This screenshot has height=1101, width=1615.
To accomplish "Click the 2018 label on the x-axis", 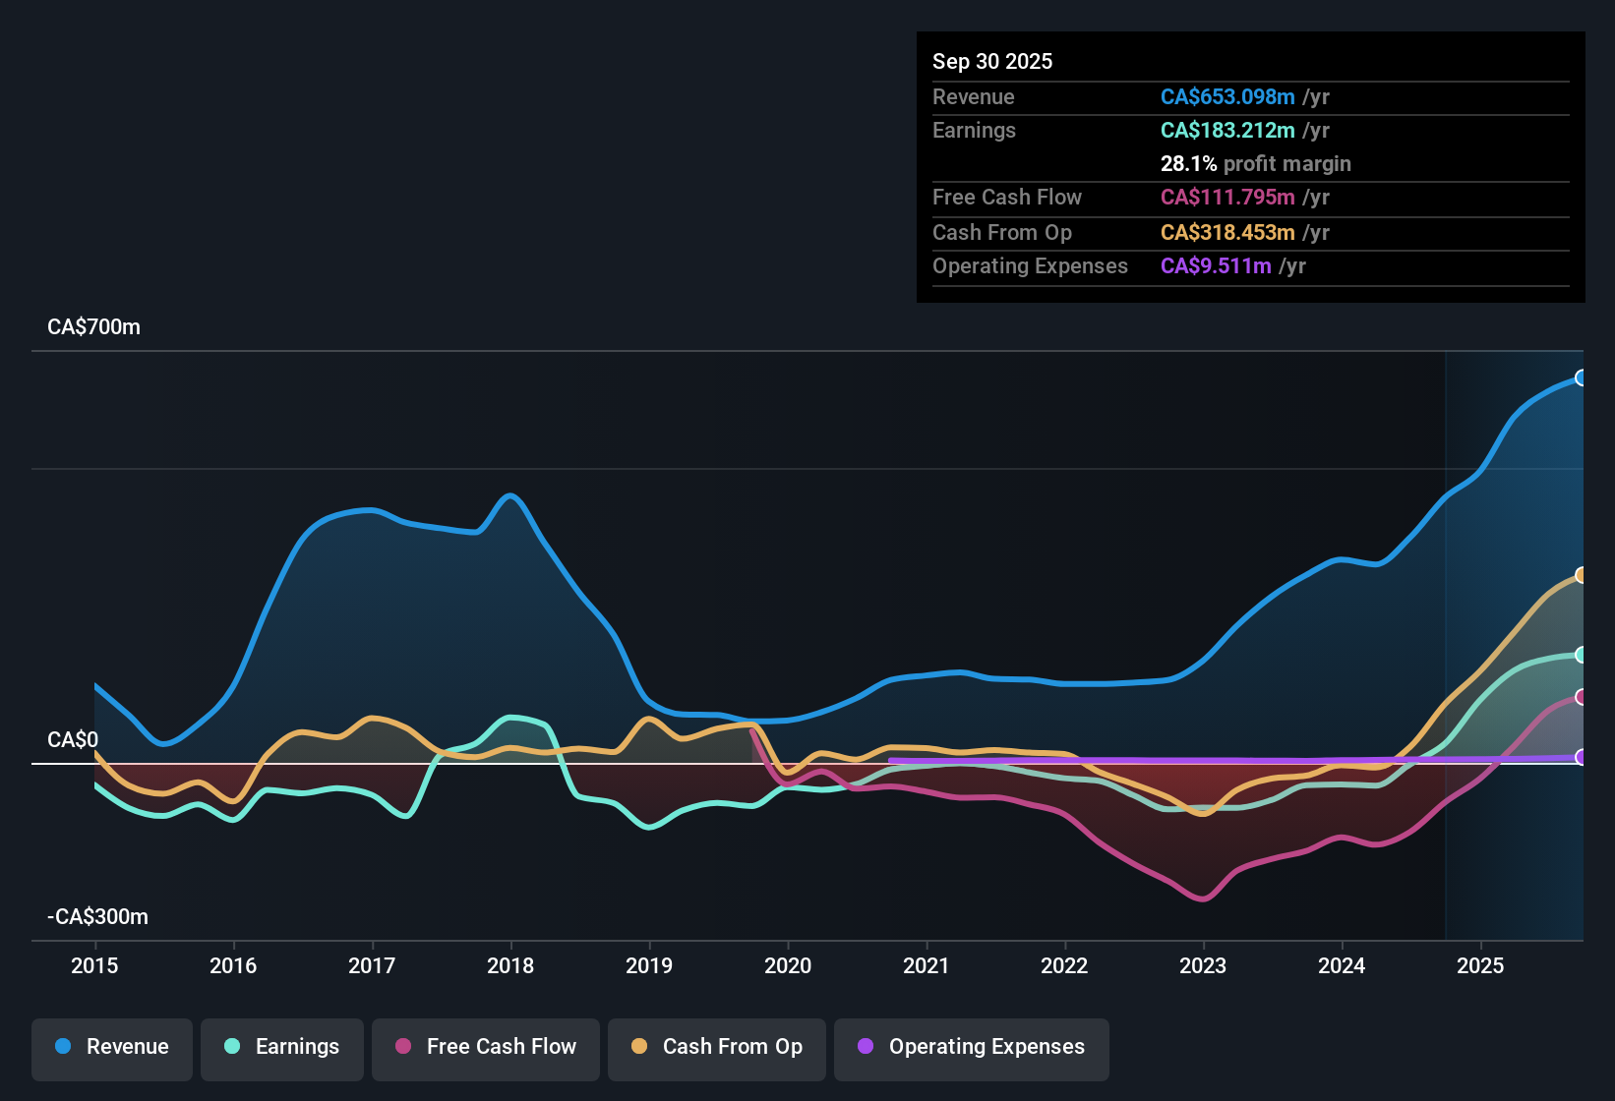I will [x=510, y=965].
